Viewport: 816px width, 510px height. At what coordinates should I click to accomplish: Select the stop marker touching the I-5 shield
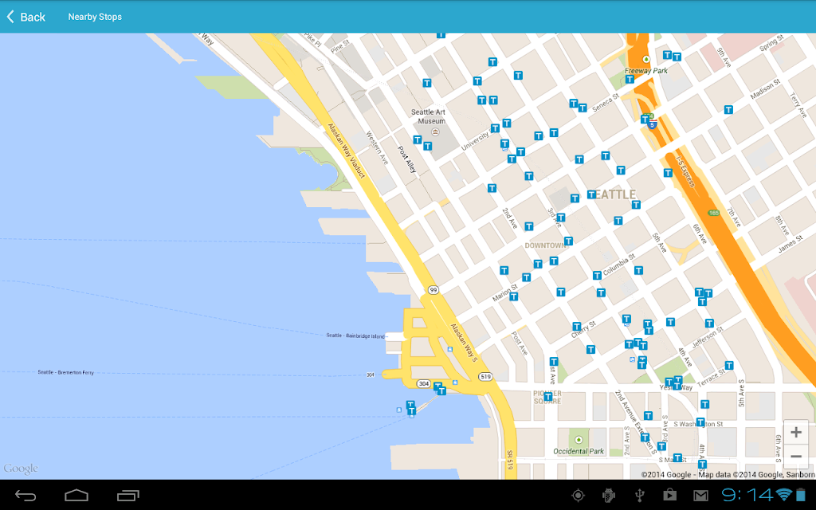coord(645,120)
